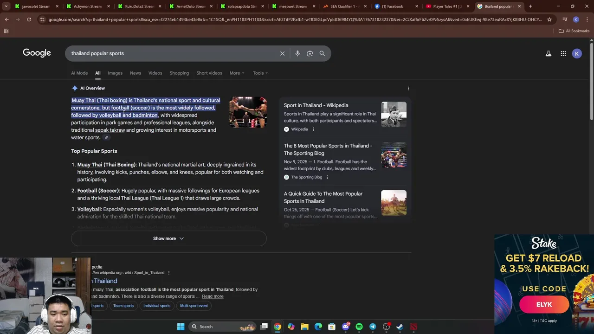
Task: Click the Google logo
Action: point(37,53)
